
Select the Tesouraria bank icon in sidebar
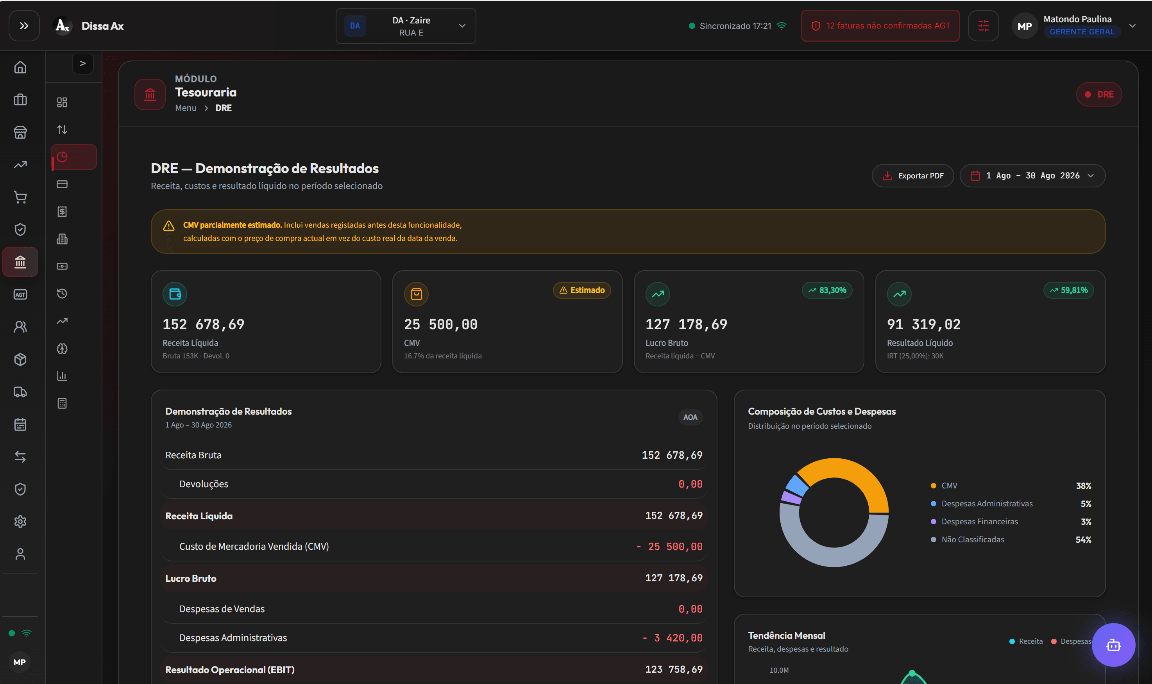click(20, 262)
